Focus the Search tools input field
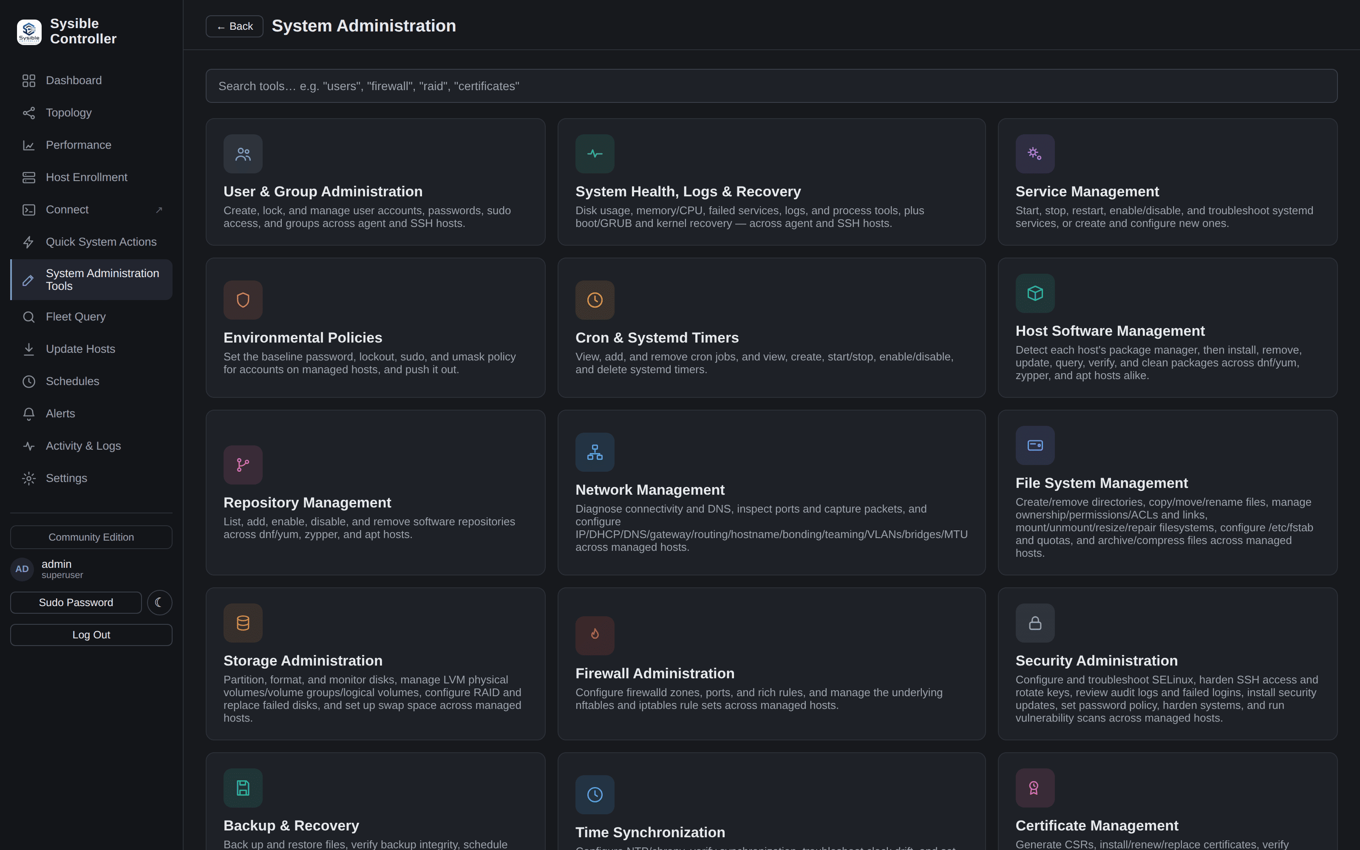Image resolution: width=1360 pixels, height=850 pixels. click(x=771, y=86)
